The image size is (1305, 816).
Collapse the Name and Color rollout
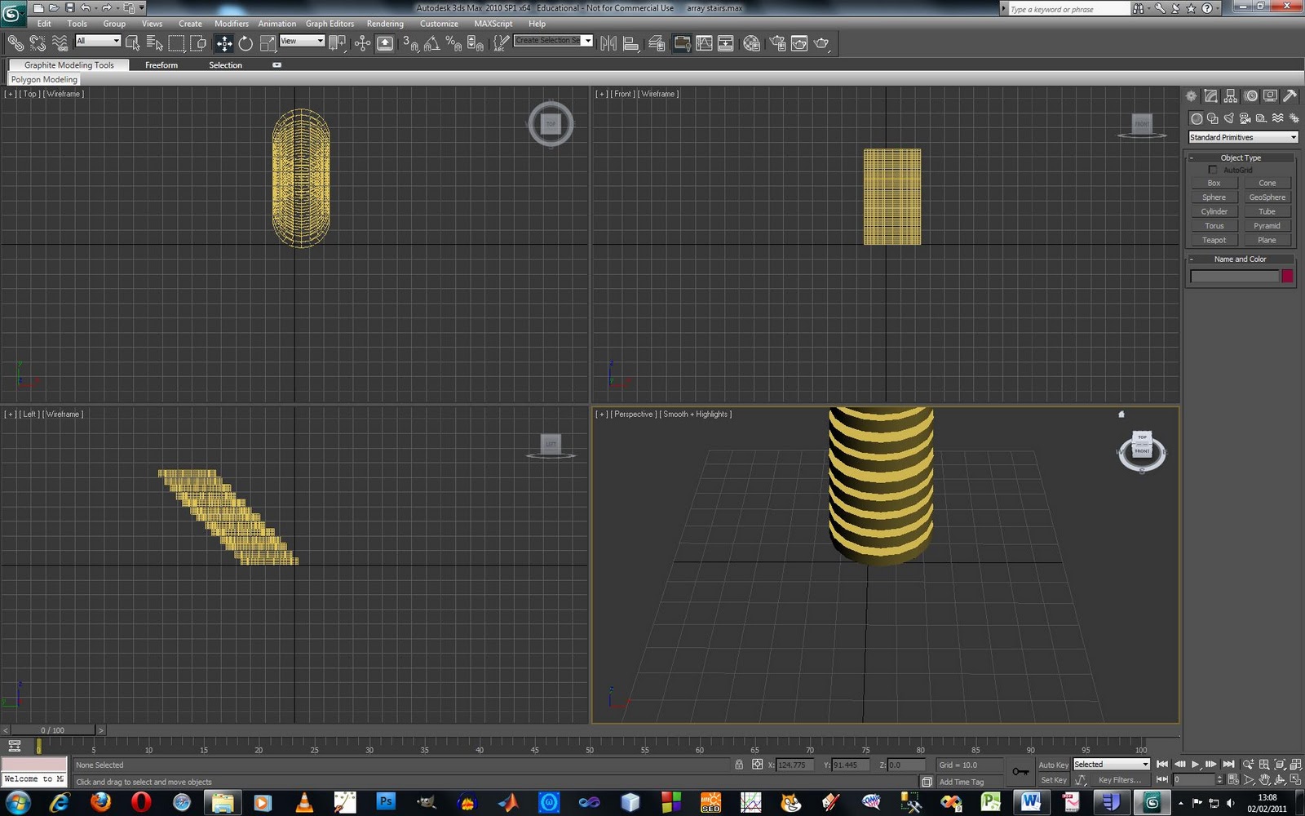pyautogui.click(x=1241, y=259)
